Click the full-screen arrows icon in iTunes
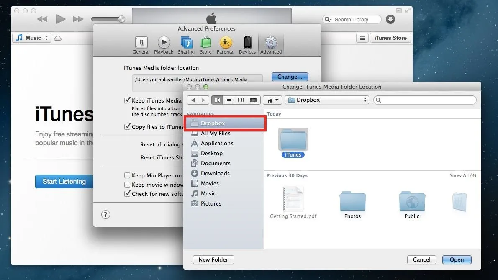Image resolution: width=498 pixels, height=280 pixels. 408,11
